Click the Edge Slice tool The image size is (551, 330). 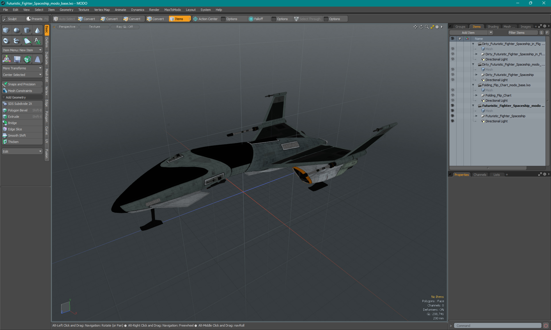(x=22, y=129)
